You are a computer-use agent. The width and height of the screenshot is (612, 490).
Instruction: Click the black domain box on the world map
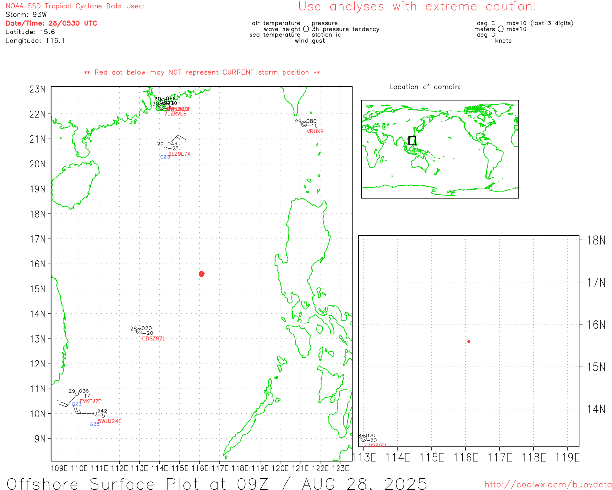[x=412, y=141]
